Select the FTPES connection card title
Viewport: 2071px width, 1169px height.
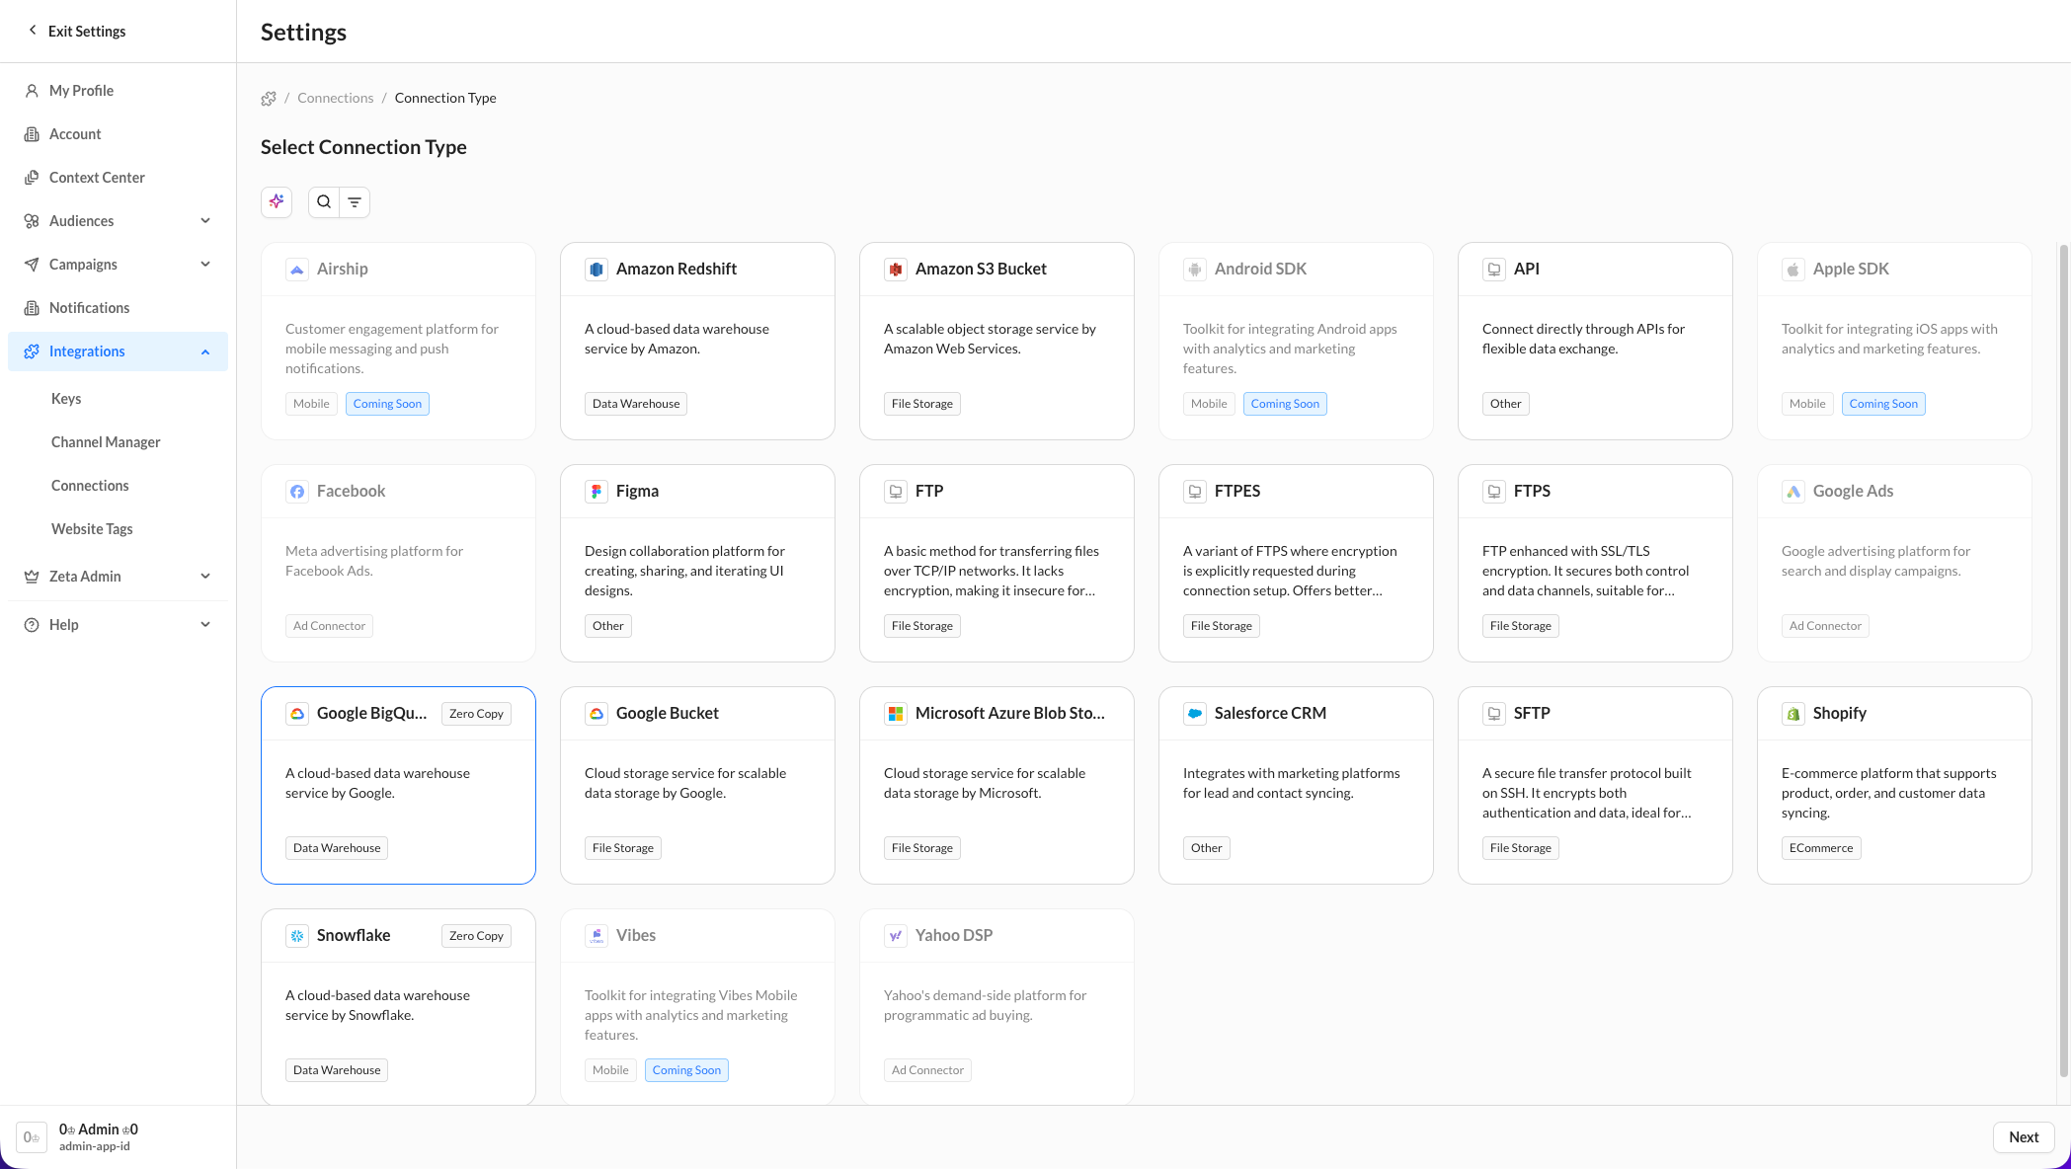pyautogui.click(x=1237, y=492)
